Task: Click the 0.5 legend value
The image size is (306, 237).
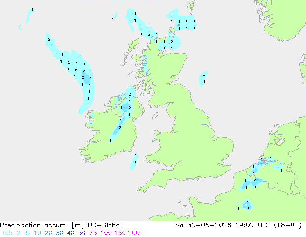Action: coord(8,233)
